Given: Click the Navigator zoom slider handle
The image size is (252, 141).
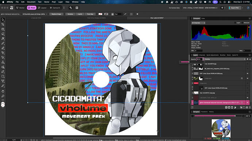Looking at the screenshot, I should pyautogui.click(x=235, y=116).
